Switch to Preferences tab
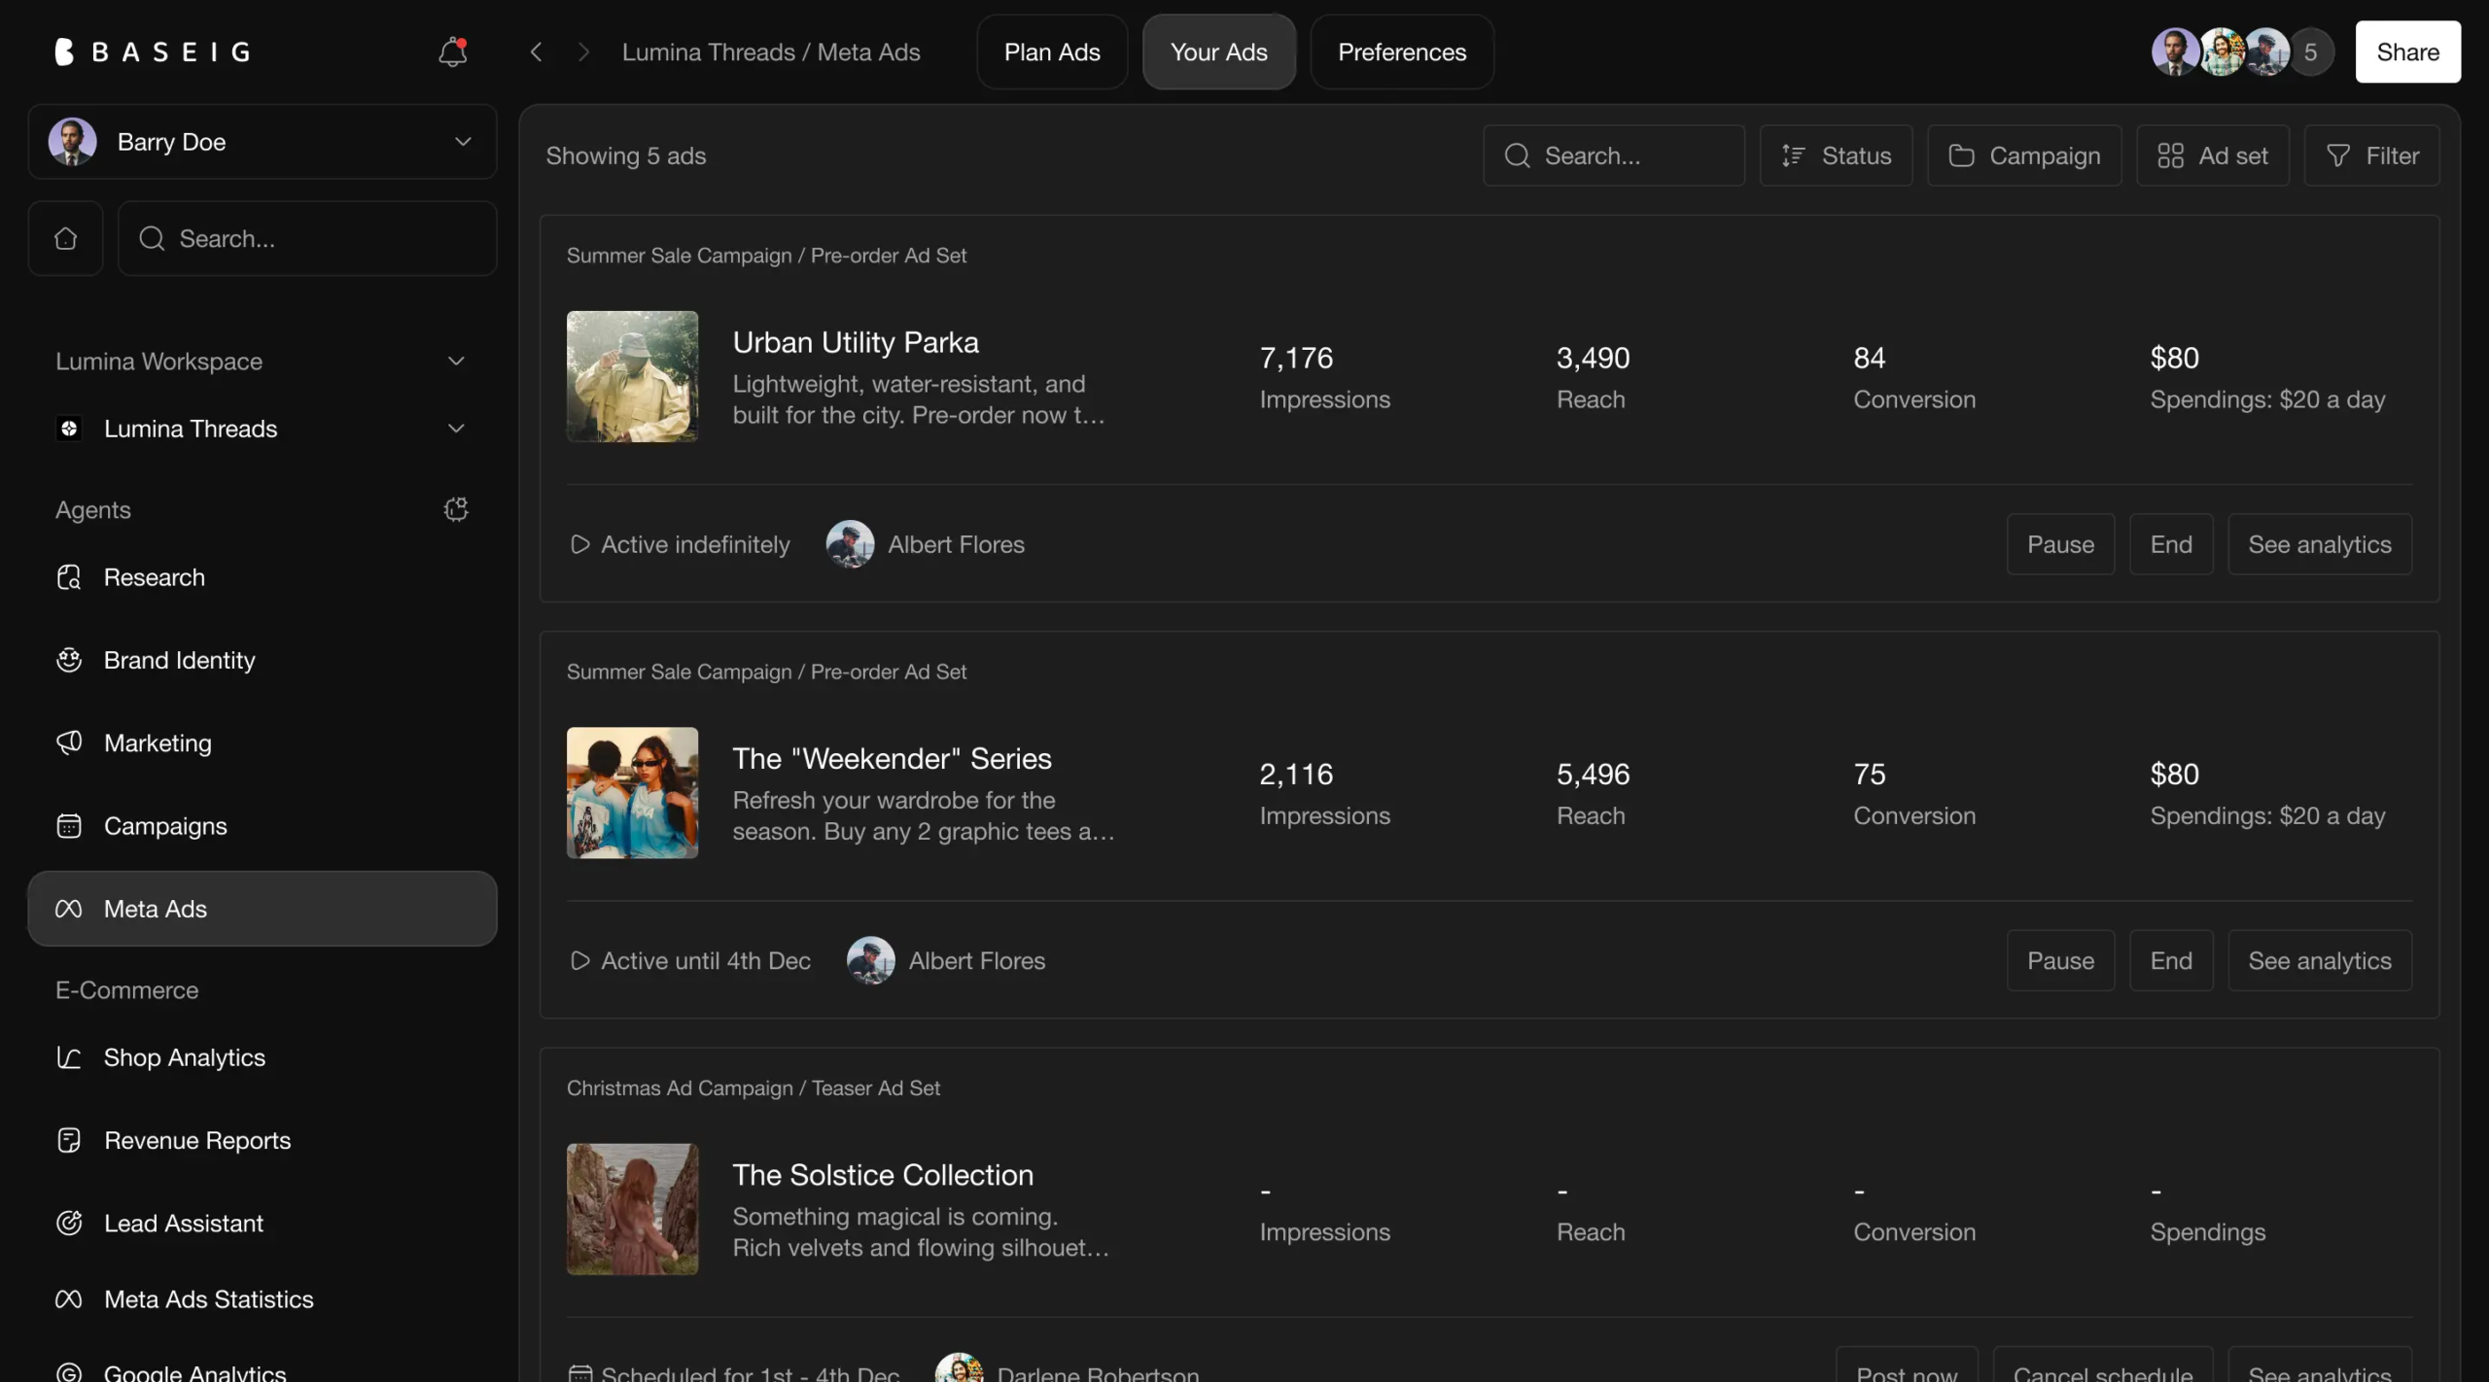Image resolution: width=2489 pixels, height=1382 pixels. pos(1401,52)
